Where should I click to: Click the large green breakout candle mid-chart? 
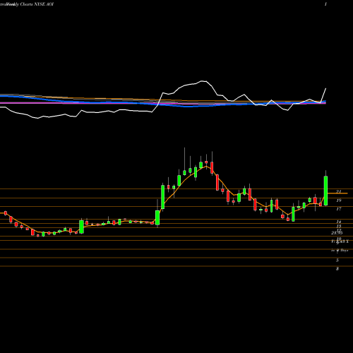tap(162, 197)
